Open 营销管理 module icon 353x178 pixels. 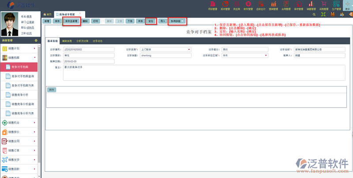(274, 4)
